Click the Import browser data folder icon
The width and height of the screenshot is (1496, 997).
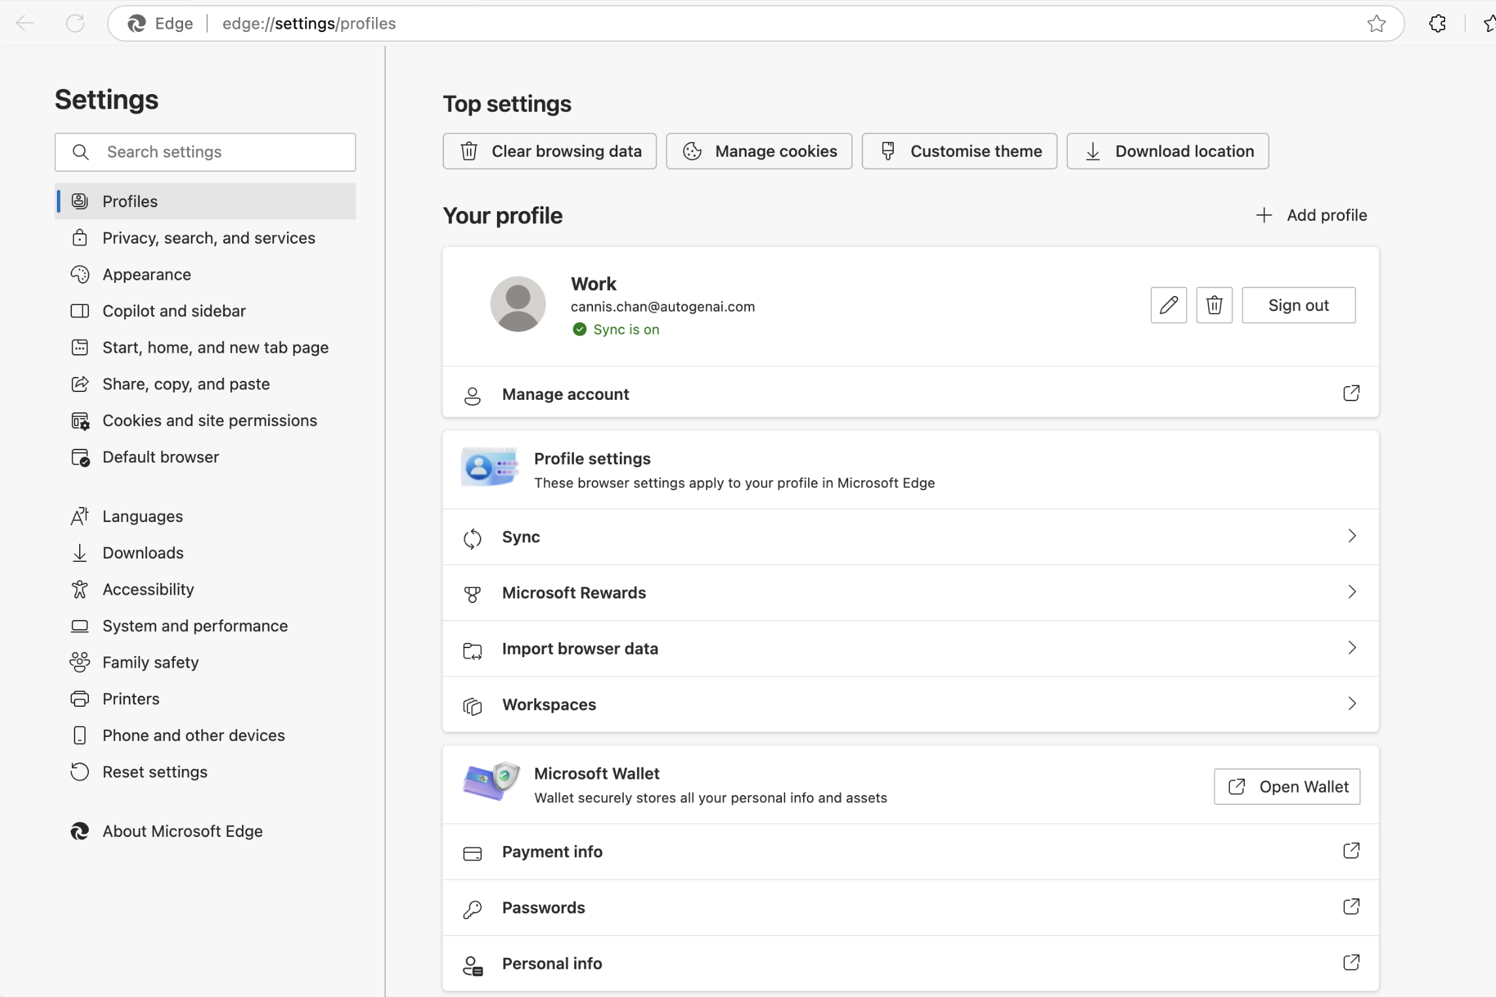(473, 650)
